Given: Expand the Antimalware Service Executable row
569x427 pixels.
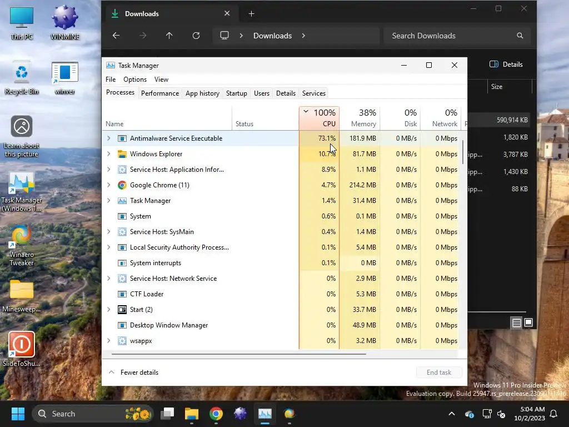Looking at the screenshot, I should point(108,138).
